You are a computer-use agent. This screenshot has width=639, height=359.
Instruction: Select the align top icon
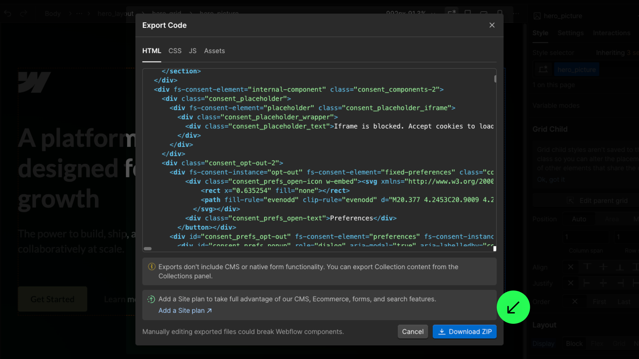coord(587,267)
